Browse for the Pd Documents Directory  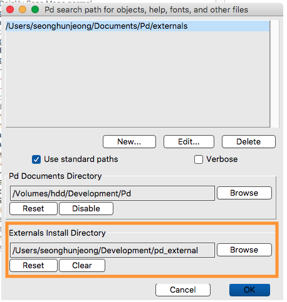click(x=244, y=193)
